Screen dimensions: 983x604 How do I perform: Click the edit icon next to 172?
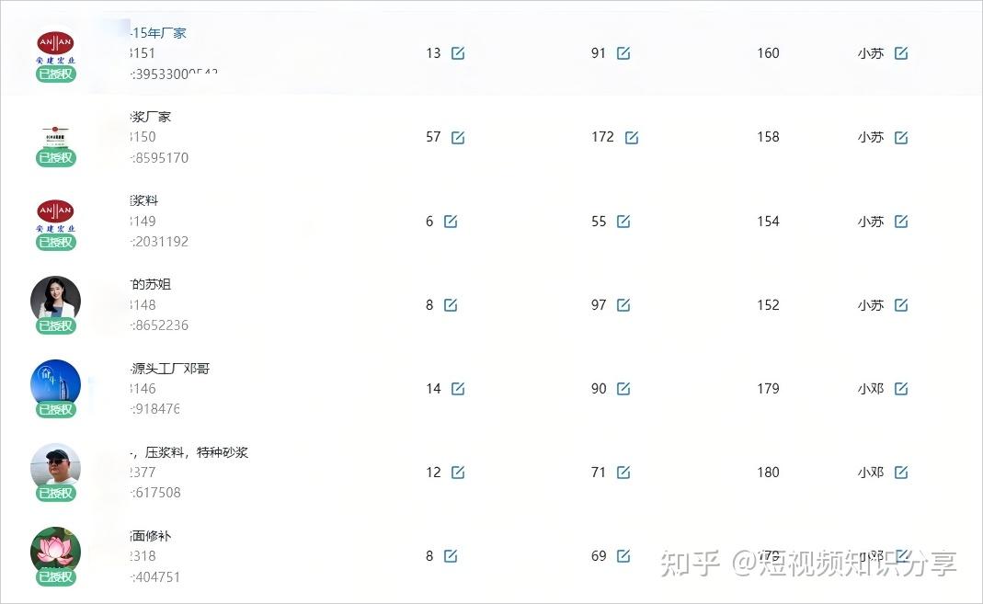[x=632, y=138]
